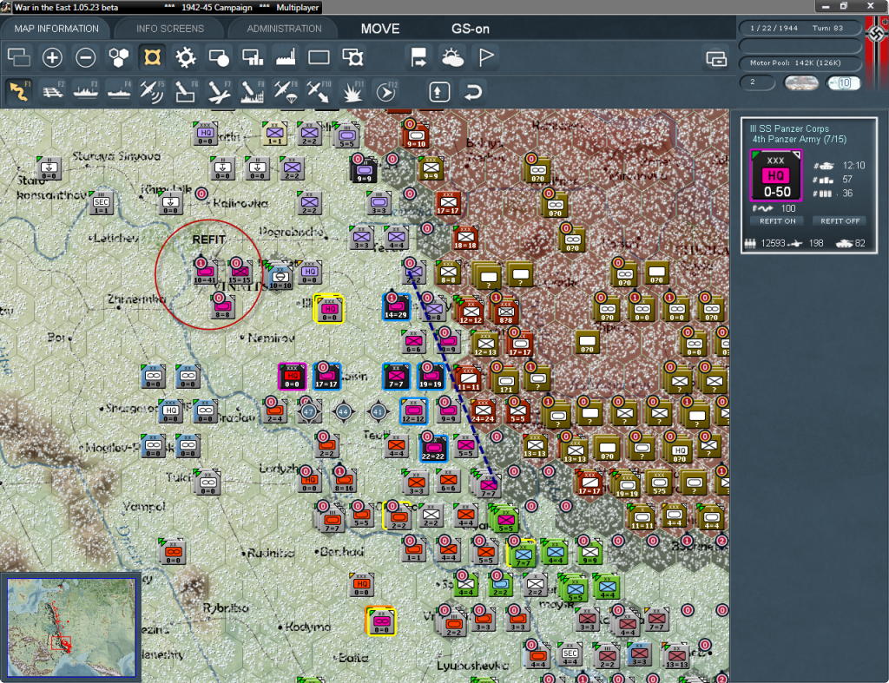Viewport: 889px width, 683px height.
Task: Zoom out the map with the minus icon
Action: pos(86,57)
